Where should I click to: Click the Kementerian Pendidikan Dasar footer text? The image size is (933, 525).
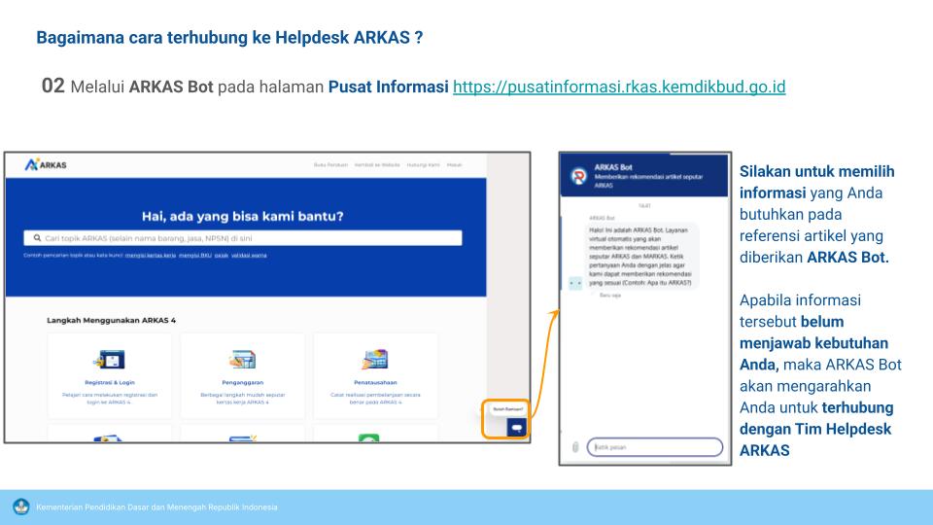pos(156,507)
